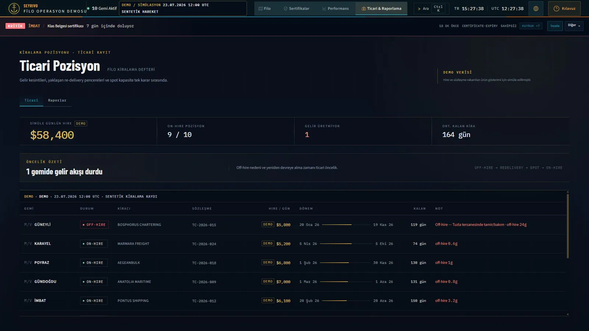The image size is (589, 331).
Task: Click the charter table vertical scrollbar
Action: 568,226
